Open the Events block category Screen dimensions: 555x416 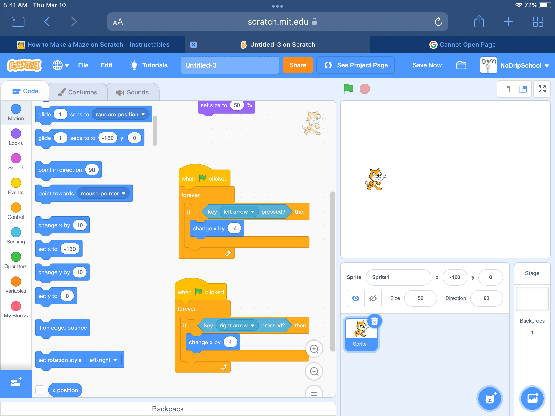click(x=16, y=186)
